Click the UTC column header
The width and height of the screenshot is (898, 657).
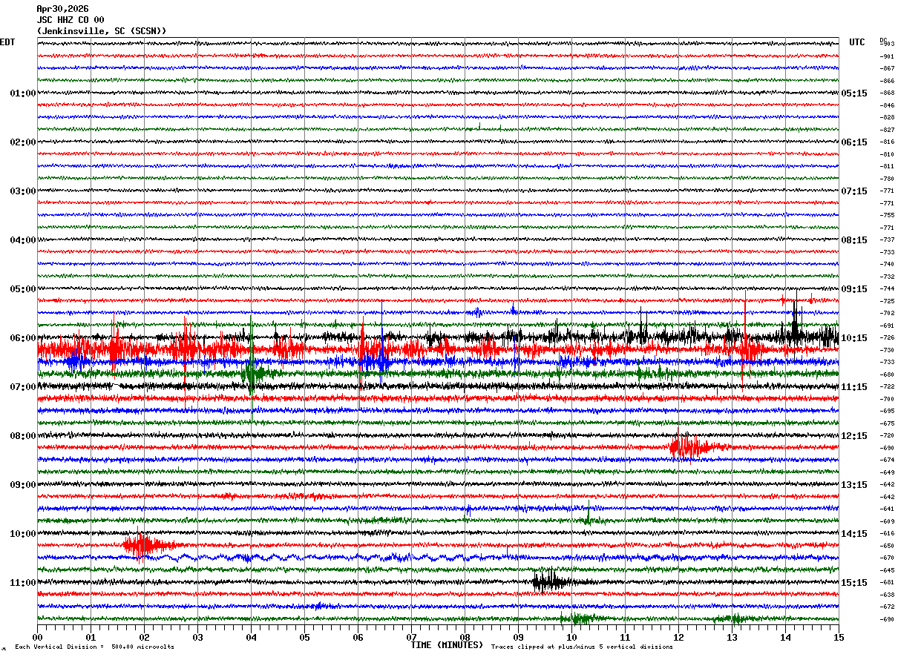click(857, 42)
